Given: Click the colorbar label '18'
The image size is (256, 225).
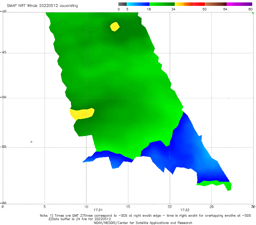Looking at the screenshot, I should coord(149,9).
